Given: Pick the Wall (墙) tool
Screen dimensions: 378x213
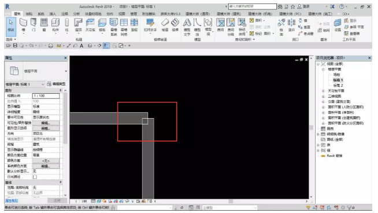Looking at the screenshot, I should coord(23,25).
